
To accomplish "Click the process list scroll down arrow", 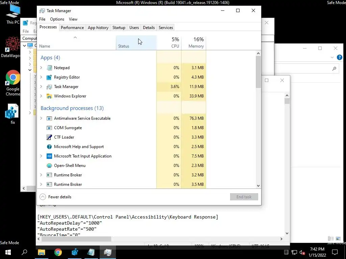I will click(x=258, y=186).
